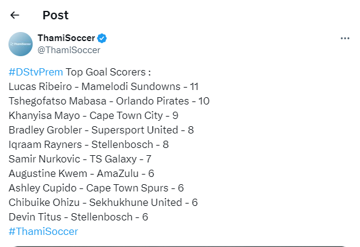Click the Ashley Cupido Cape Town Spurs line
The height and width of the screenshot is (247, 360).
[x=96, y=188]
